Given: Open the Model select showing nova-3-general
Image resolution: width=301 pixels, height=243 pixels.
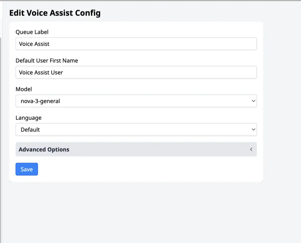Looking at the screenshot, I should (x=136, y=101).
